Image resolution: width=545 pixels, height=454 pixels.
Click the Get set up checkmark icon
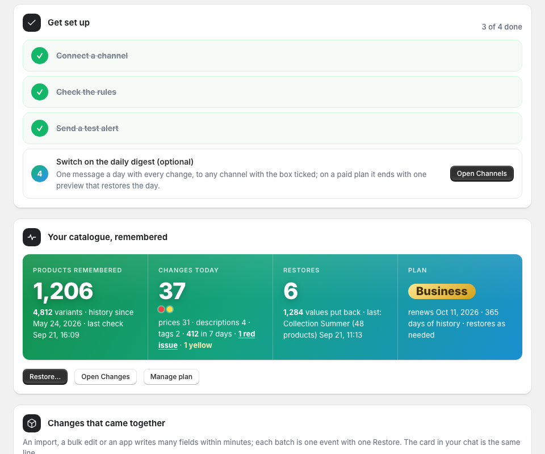pos(32,23)
